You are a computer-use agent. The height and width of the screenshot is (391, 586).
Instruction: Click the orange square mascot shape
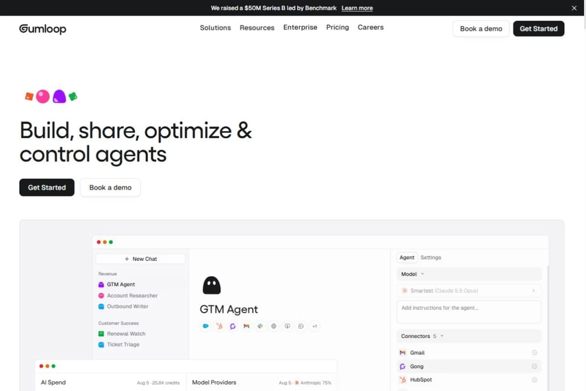pyautogui.click(x=29, y=96)
